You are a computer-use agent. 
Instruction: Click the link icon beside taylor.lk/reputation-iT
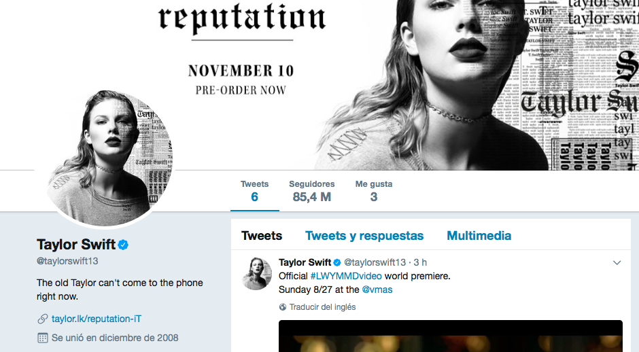(x=42, y=318)
